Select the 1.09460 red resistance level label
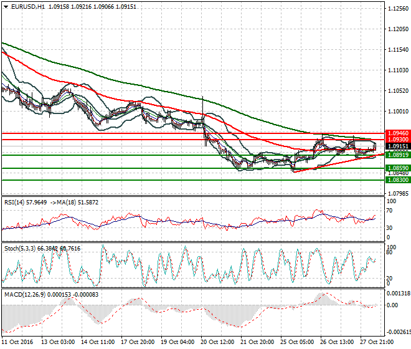411x349 pixels. click(398, 133)
